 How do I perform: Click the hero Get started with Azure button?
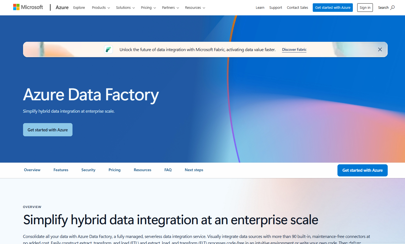click(x=48, y=130)
